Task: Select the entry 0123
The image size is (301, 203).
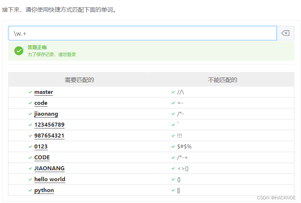Action: [41, 147]
